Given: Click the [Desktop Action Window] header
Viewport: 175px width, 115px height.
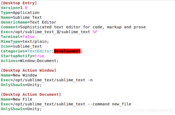Looking at the screenshot, I should point(28,70).
